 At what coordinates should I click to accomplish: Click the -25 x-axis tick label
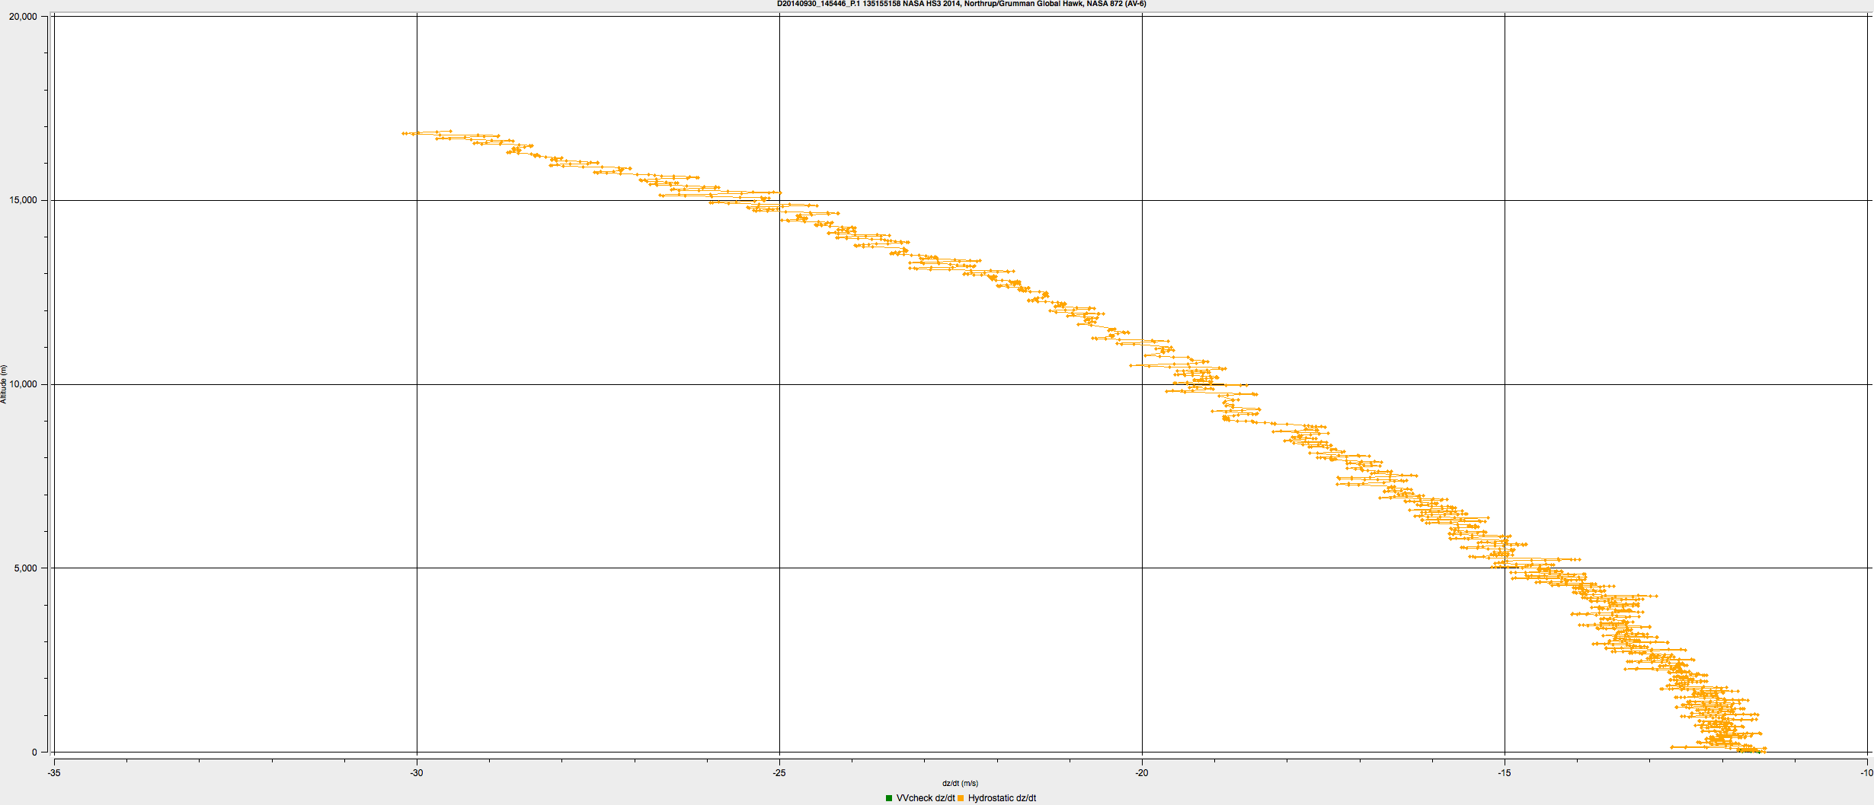pyautogui.click(x=779, y=773)
